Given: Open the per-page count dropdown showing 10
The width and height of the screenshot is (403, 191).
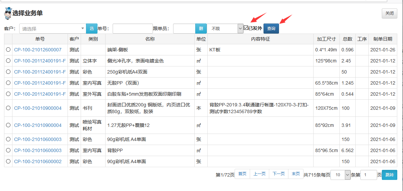Looking at the screenshot, I should coord(340,175).
